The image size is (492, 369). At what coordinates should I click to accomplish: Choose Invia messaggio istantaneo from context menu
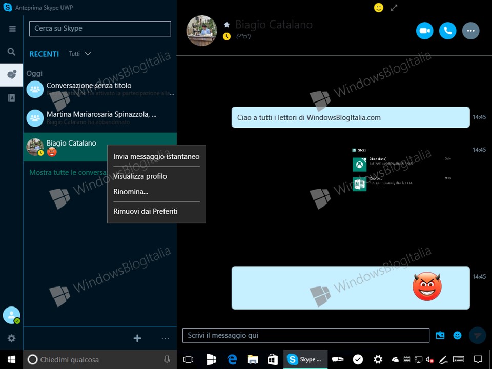tap(156, 157)
